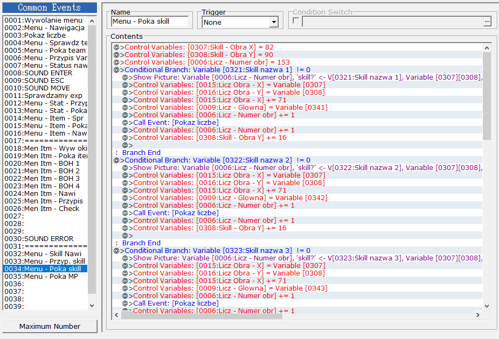Select event 0011:Sprawdzamy exp
Image resolution: width=499 pixels, height=339 pixels.
(45, 96)
